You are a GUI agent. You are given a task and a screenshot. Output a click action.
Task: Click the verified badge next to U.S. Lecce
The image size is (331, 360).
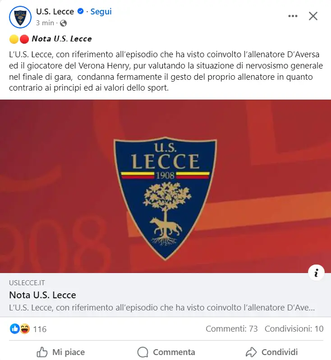pyautogui.click(x=81, y=12)
